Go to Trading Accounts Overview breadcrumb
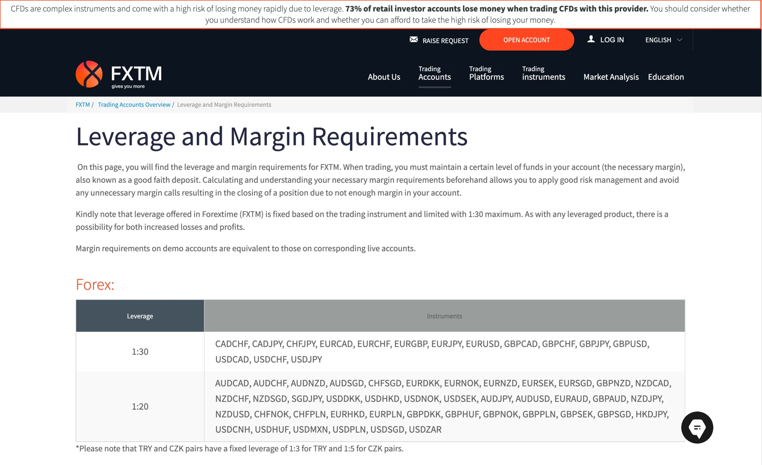Screen dimensions: 762x465 [x=134, y=105]
